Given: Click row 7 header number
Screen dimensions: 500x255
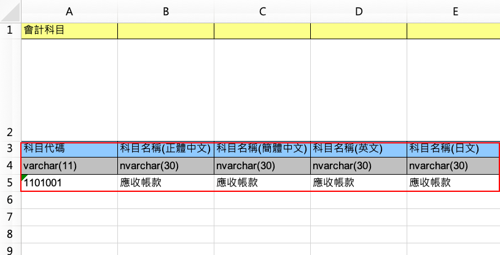Looking at the screenshot, I should coord(10,217).
